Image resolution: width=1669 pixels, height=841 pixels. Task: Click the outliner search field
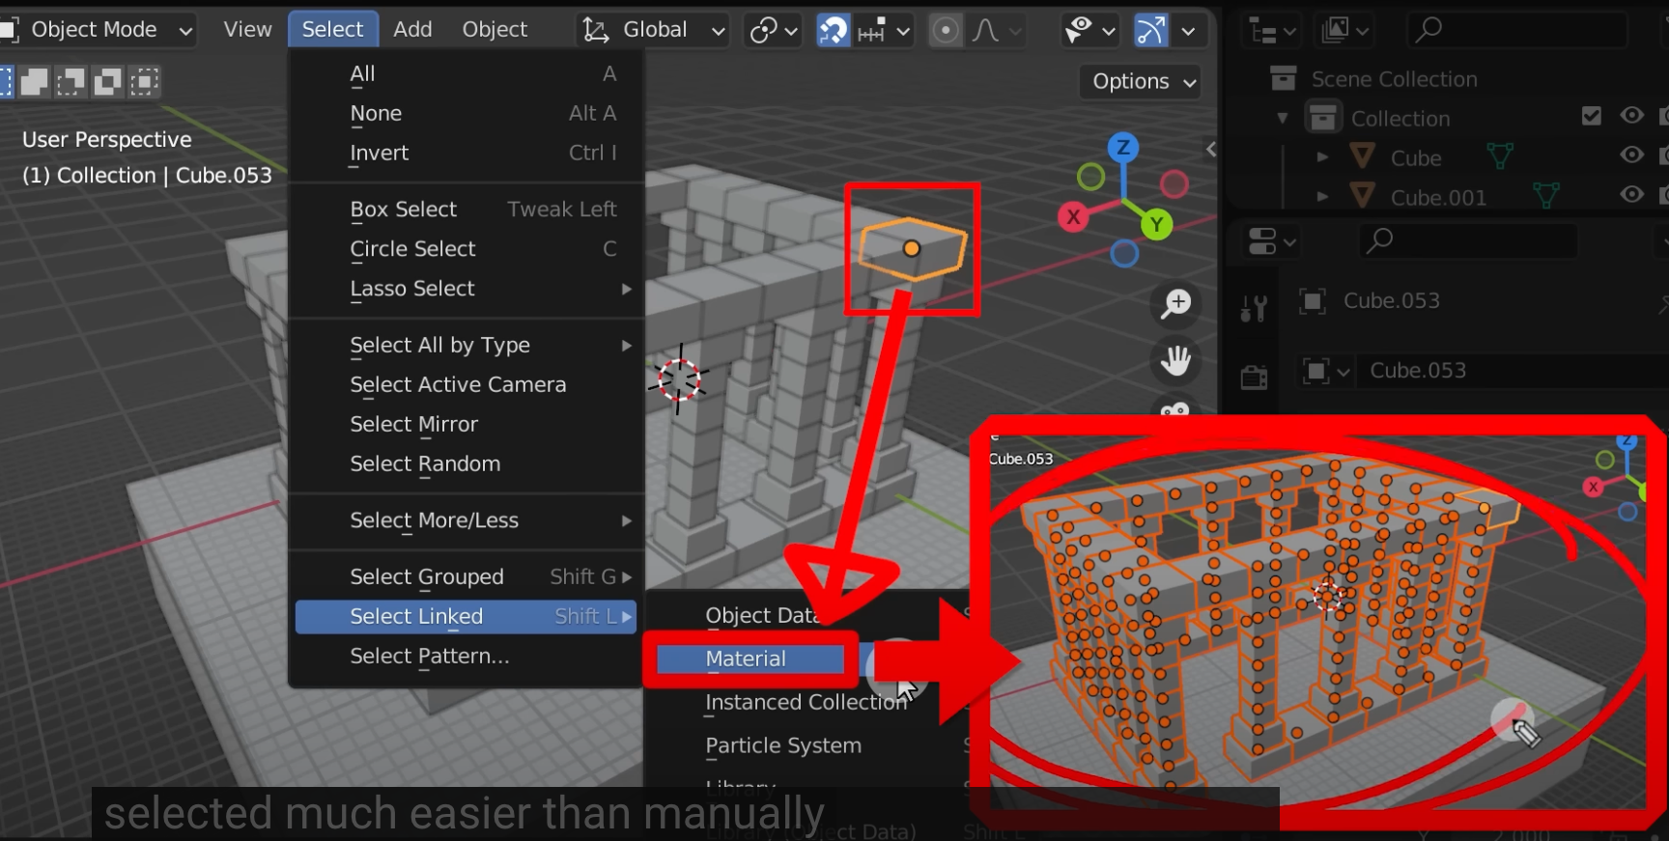click(x=1516, y=31)
